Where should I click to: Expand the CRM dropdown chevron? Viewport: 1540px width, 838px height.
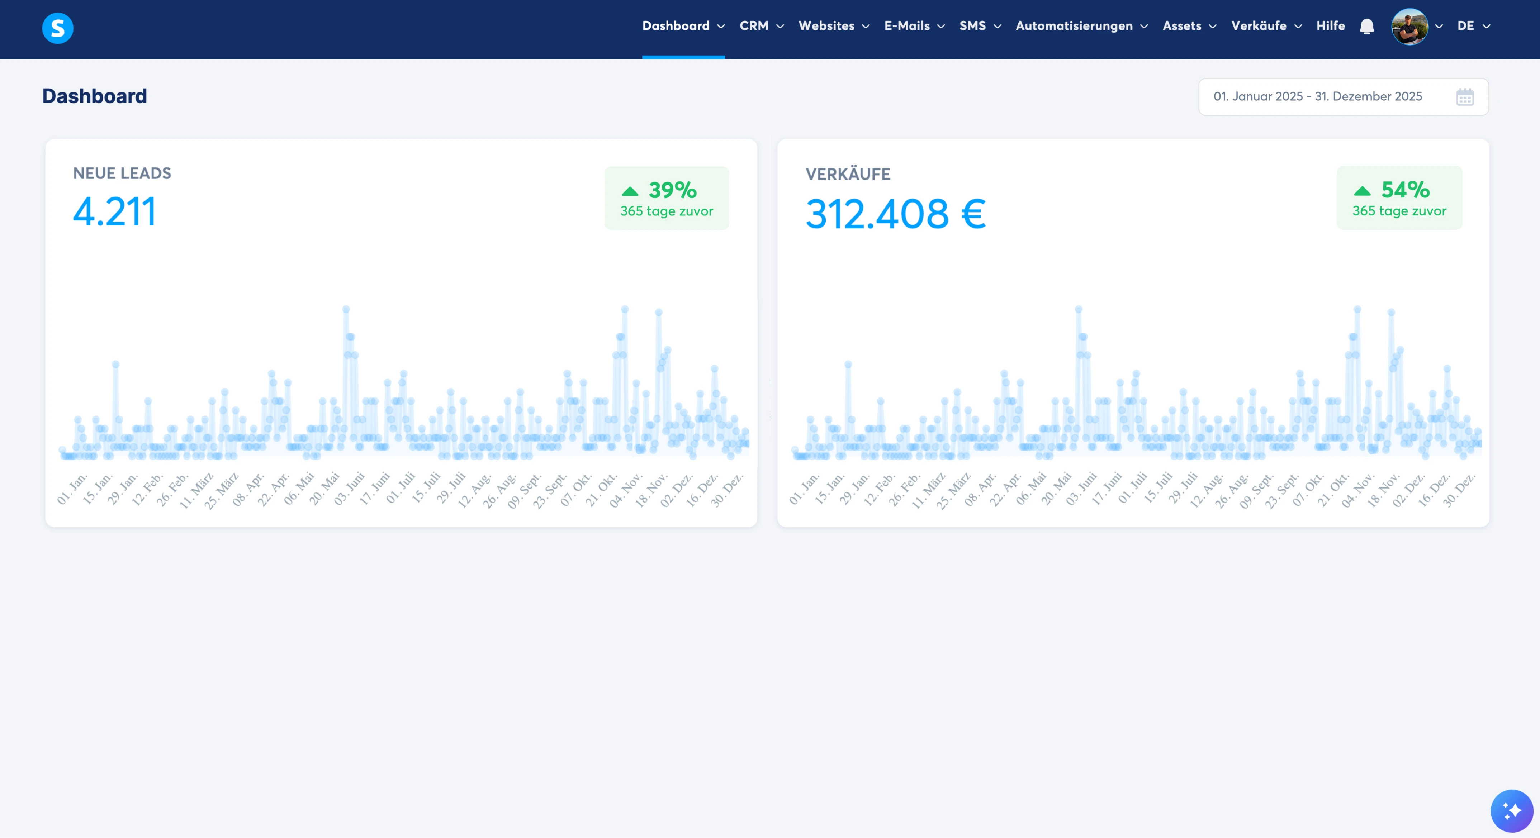(x=780, y=26)
